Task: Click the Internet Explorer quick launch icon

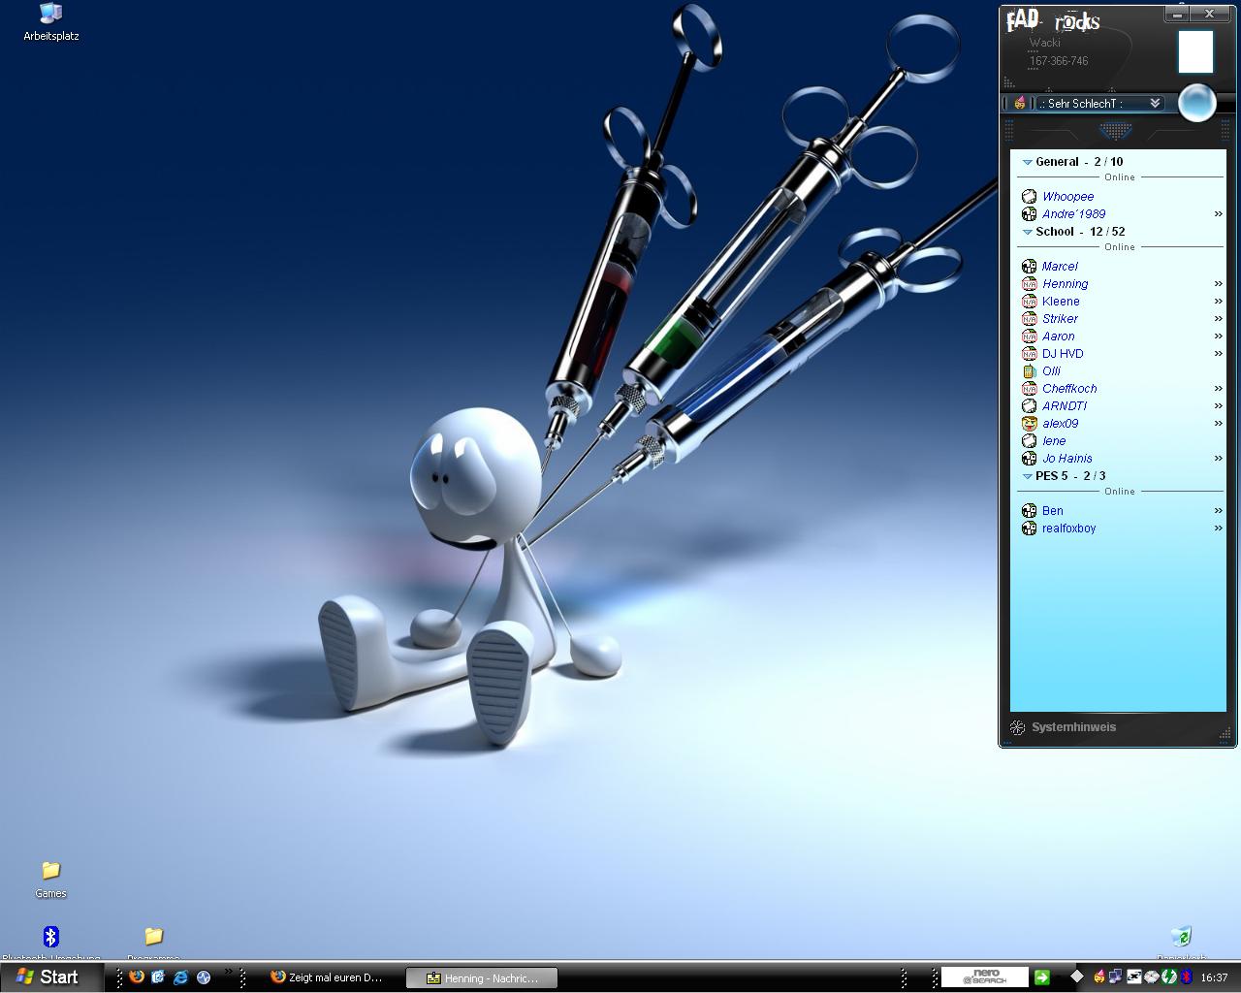Action: tap(180, 977)
